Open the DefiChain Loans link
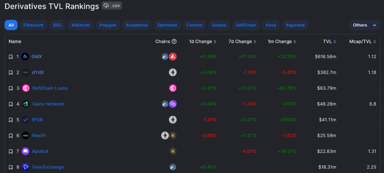384x173 pixels. pos(50,88)
